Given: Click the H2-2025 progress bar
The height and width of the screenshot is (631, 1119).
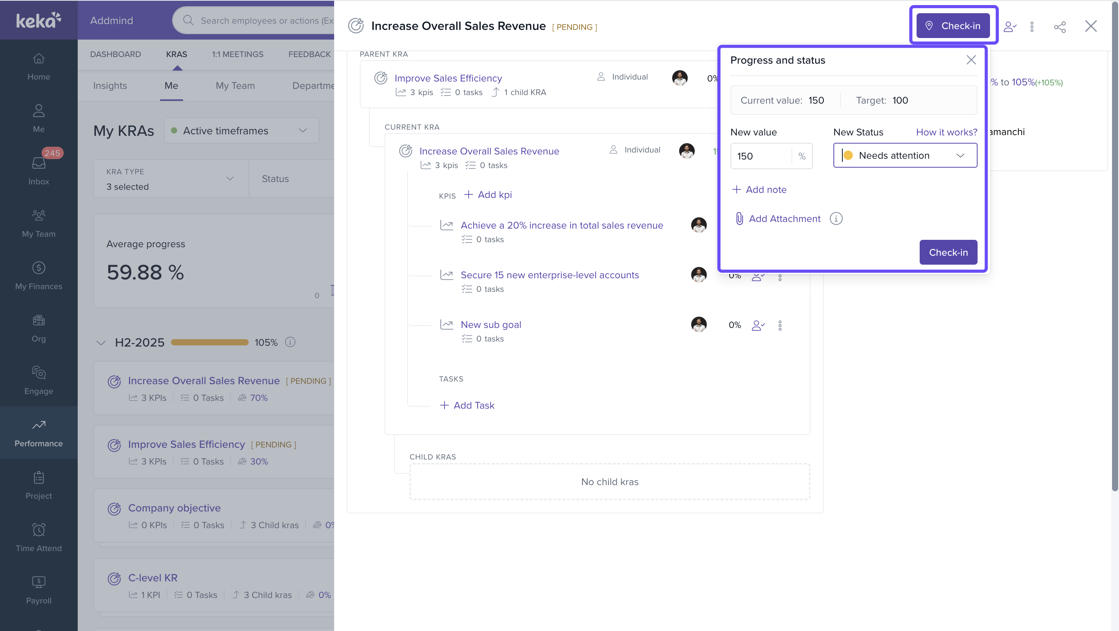Looking at the screenshot, I should tap(209, 342).
